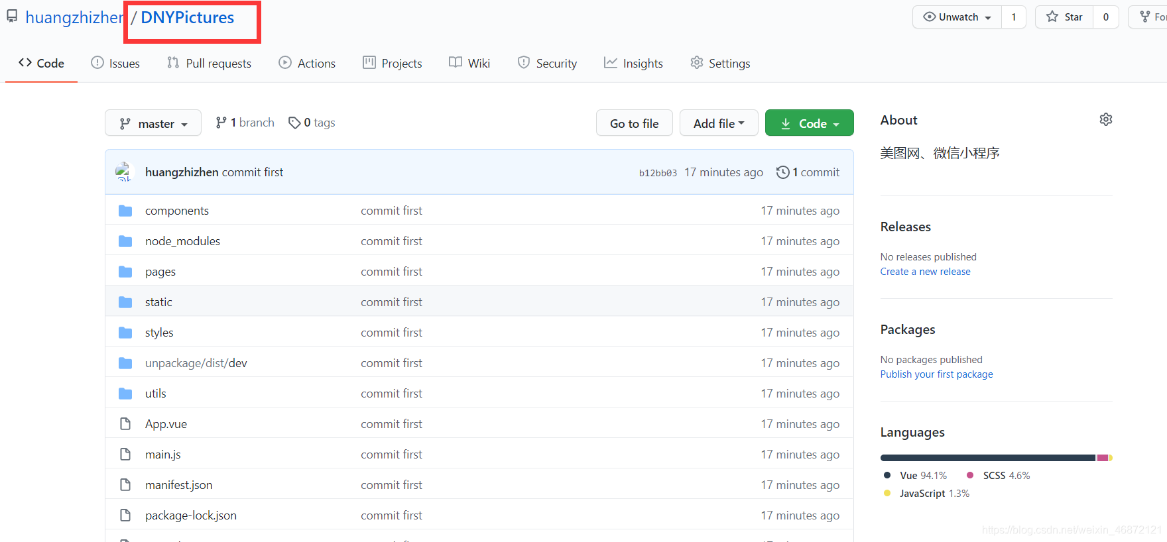
Task: Click the folder icon for pages
Action: [125, 272]
